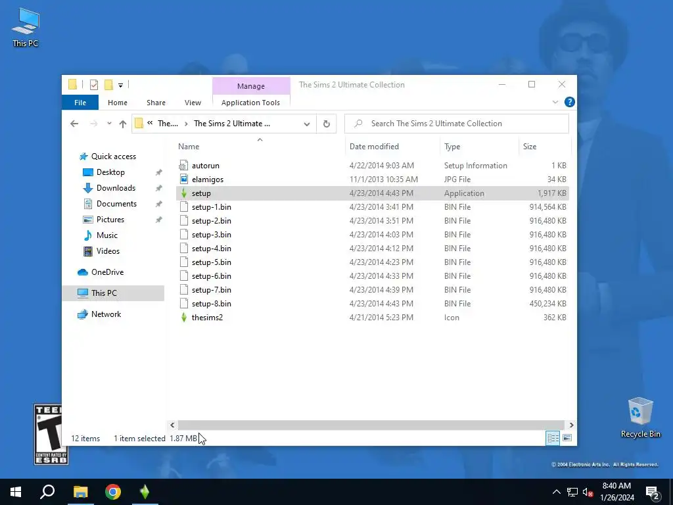This screenshot has width=673, height=505.
Task: Expand the breadcrumb arrow after 'The...'
Action: 186,124
